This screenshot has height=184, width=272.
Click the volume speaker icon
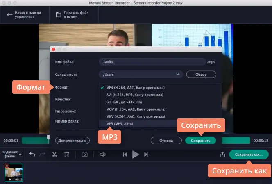pos(103,154)
